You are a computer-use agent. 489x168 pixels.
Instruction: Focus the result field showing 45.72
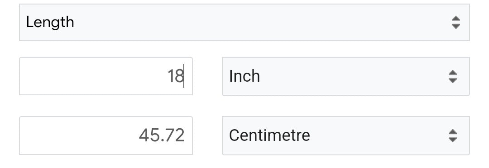[x=106, y=135]
